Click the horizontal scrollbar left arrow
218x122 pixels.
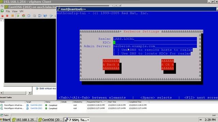click(1, 93)
